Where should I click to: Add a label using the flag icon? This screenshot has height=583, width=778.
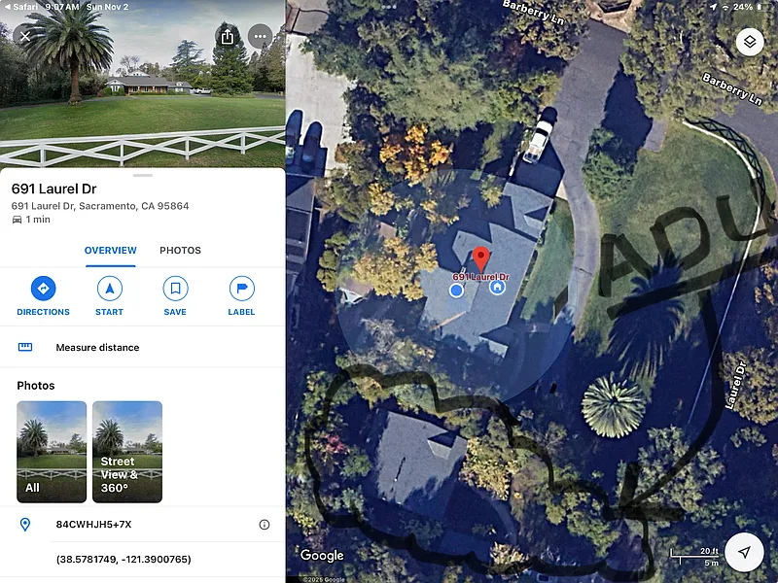tap(241, 296)
